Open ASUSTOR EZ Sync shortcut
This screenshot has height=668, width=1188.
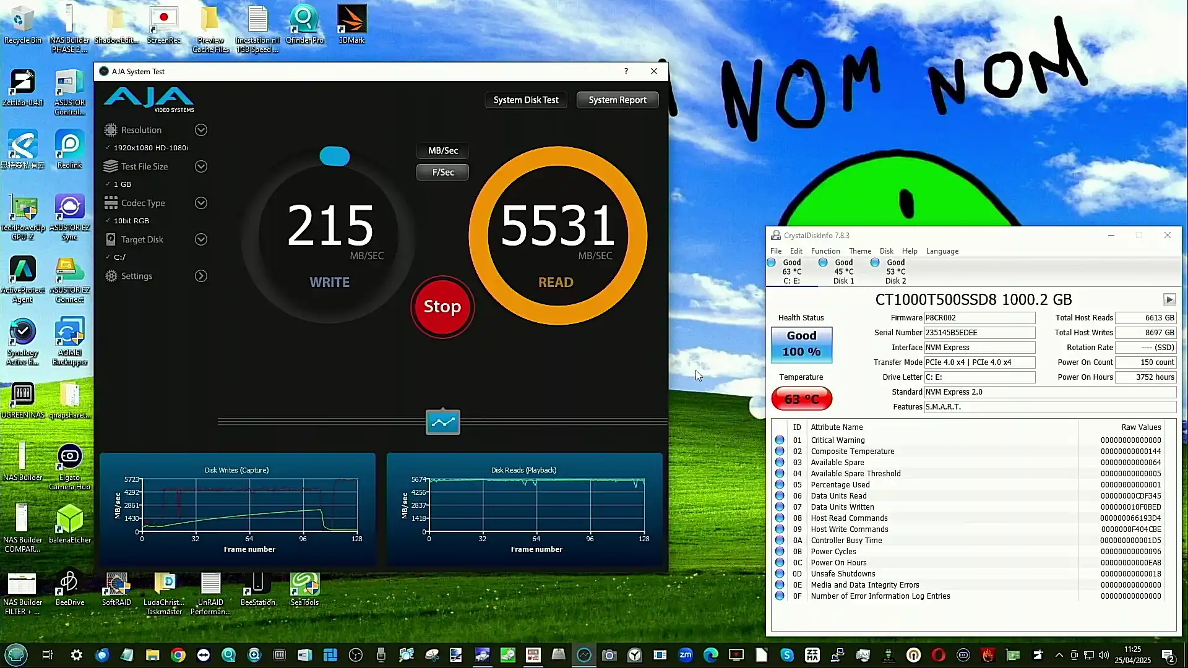click(69, 217)
